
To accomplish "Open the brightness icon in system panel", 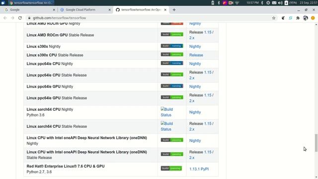I will 268,3.
